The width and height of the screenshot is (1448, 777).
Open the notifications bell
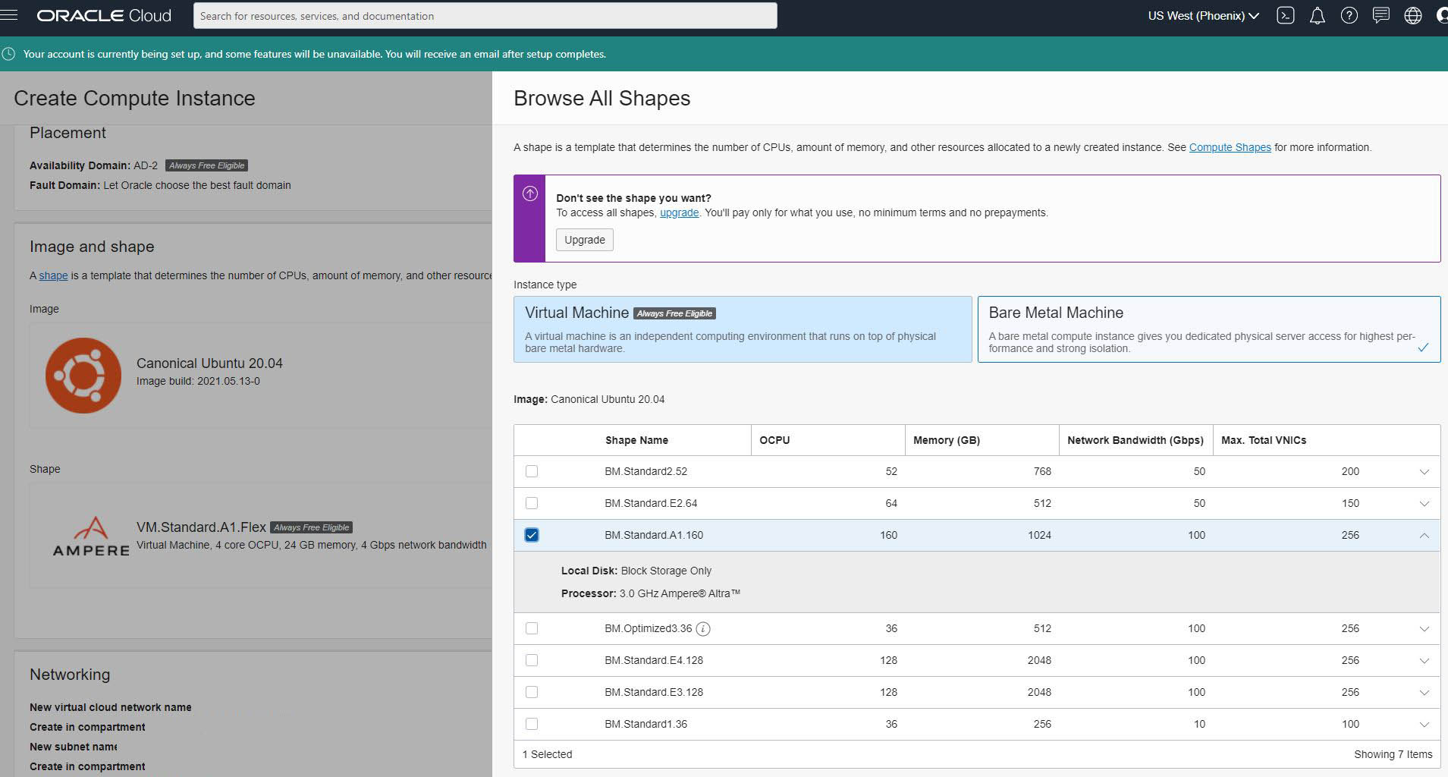[1318, 16]
